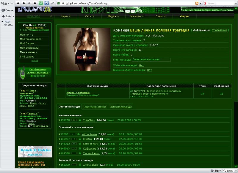Open the WAP / PDA link
This screenshot has height=173, width=238.
34,16
